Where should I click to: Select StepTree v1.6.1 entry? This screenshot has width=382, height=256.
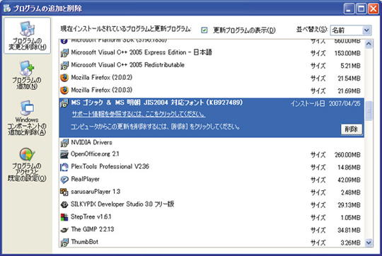click(212, 217)
